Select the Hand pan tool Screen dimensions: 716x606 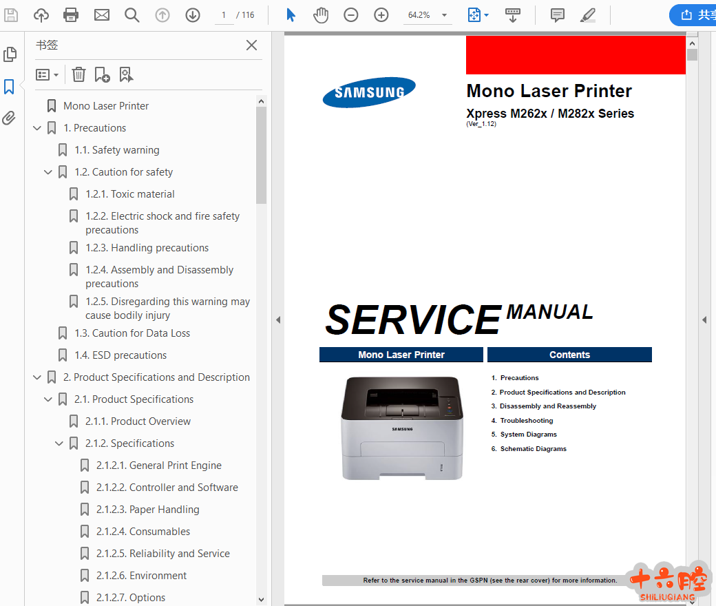(x=321, y=14)
